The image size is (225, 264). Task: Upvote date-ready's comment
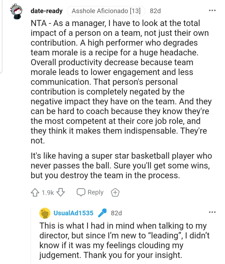pos(35,192)
